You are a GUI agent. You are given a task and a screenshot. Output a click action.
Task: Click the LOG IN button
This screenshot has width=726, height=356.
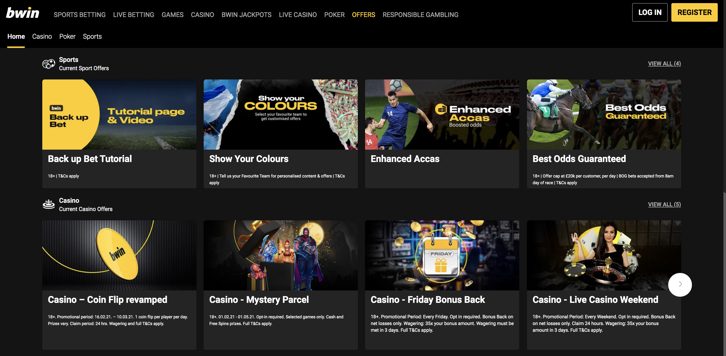click(x=650, y=12)
